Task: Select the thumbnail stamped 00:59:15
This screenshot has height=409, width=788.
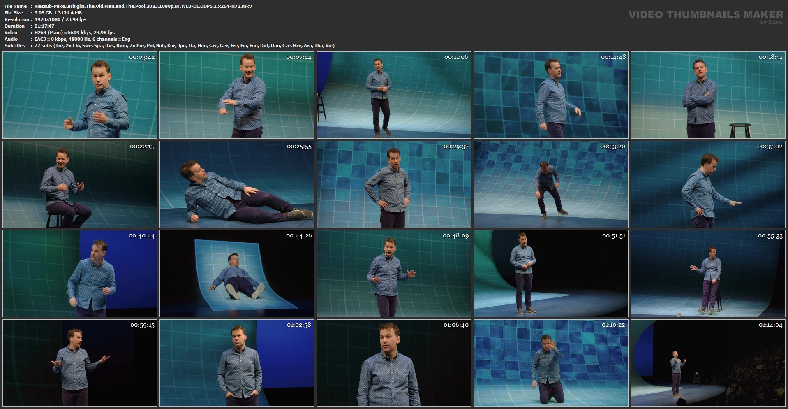Action: (80, 363)
